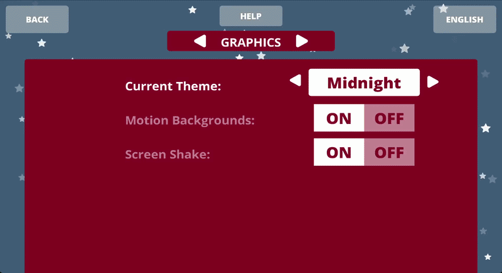Select previous theme with left arrow
The image size is (502, 273).
coord(296,81)
